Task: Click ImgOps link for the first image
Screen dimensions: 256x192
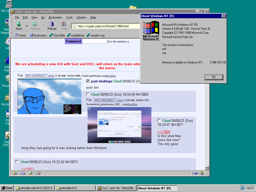Action: (x=111, y=76)
